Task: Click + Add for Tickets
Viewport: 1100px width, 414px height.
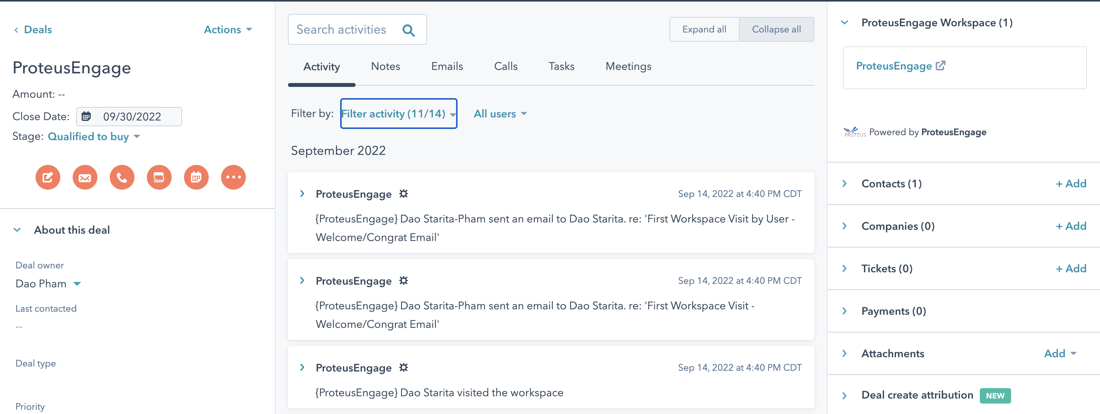Action: pos(1071,268)
